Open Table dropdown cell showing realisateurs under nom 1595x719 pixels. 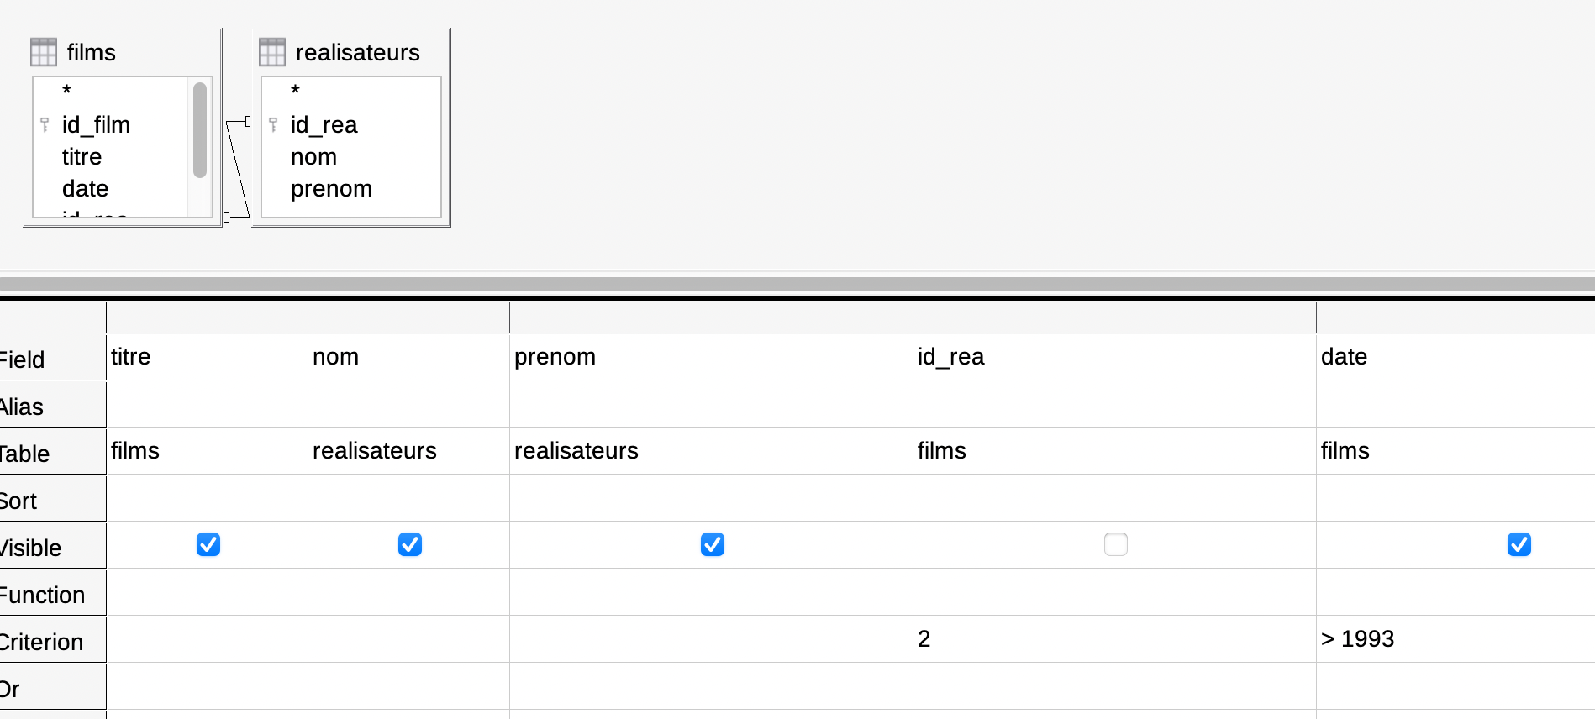pyautogui.click(x=409, y=451)
